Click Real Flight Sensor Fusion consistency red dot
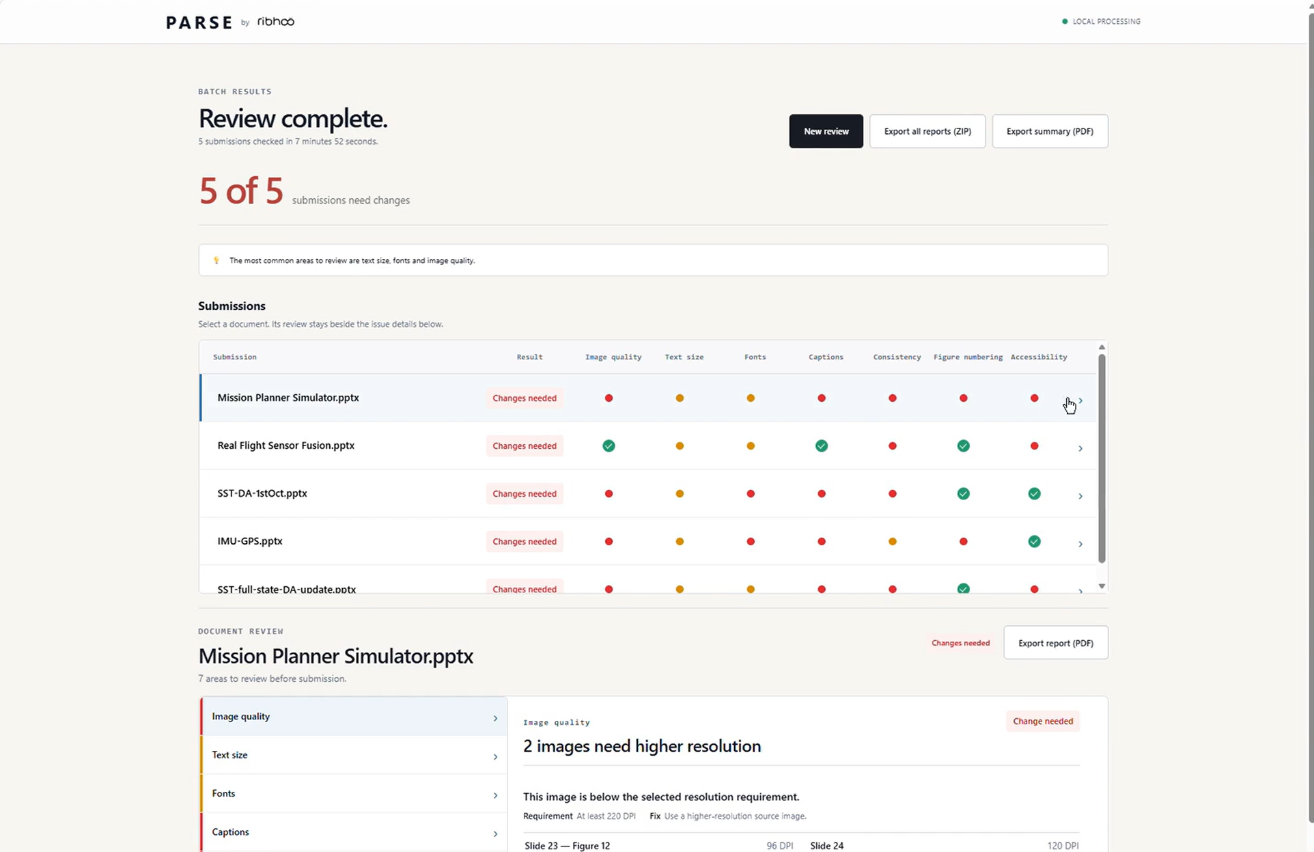Image resolution: width=1314 pixels, height=852 pixels. pyautogui.click(x=893, y=446)
